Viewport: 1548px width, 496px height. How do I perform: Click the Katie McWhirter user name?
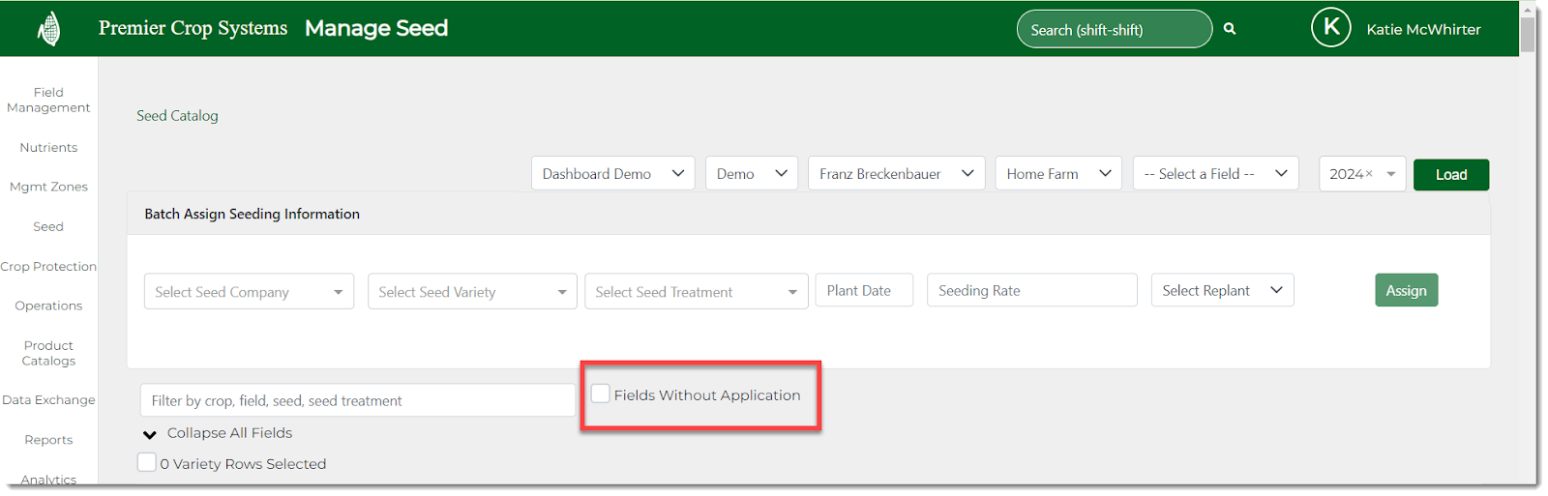tap(1423, 29)
